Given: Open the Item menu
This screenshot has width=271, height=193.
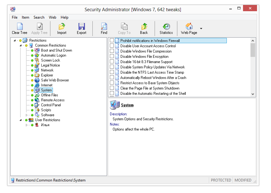Looking at the screenshot, I should click(x=26, y=17).
